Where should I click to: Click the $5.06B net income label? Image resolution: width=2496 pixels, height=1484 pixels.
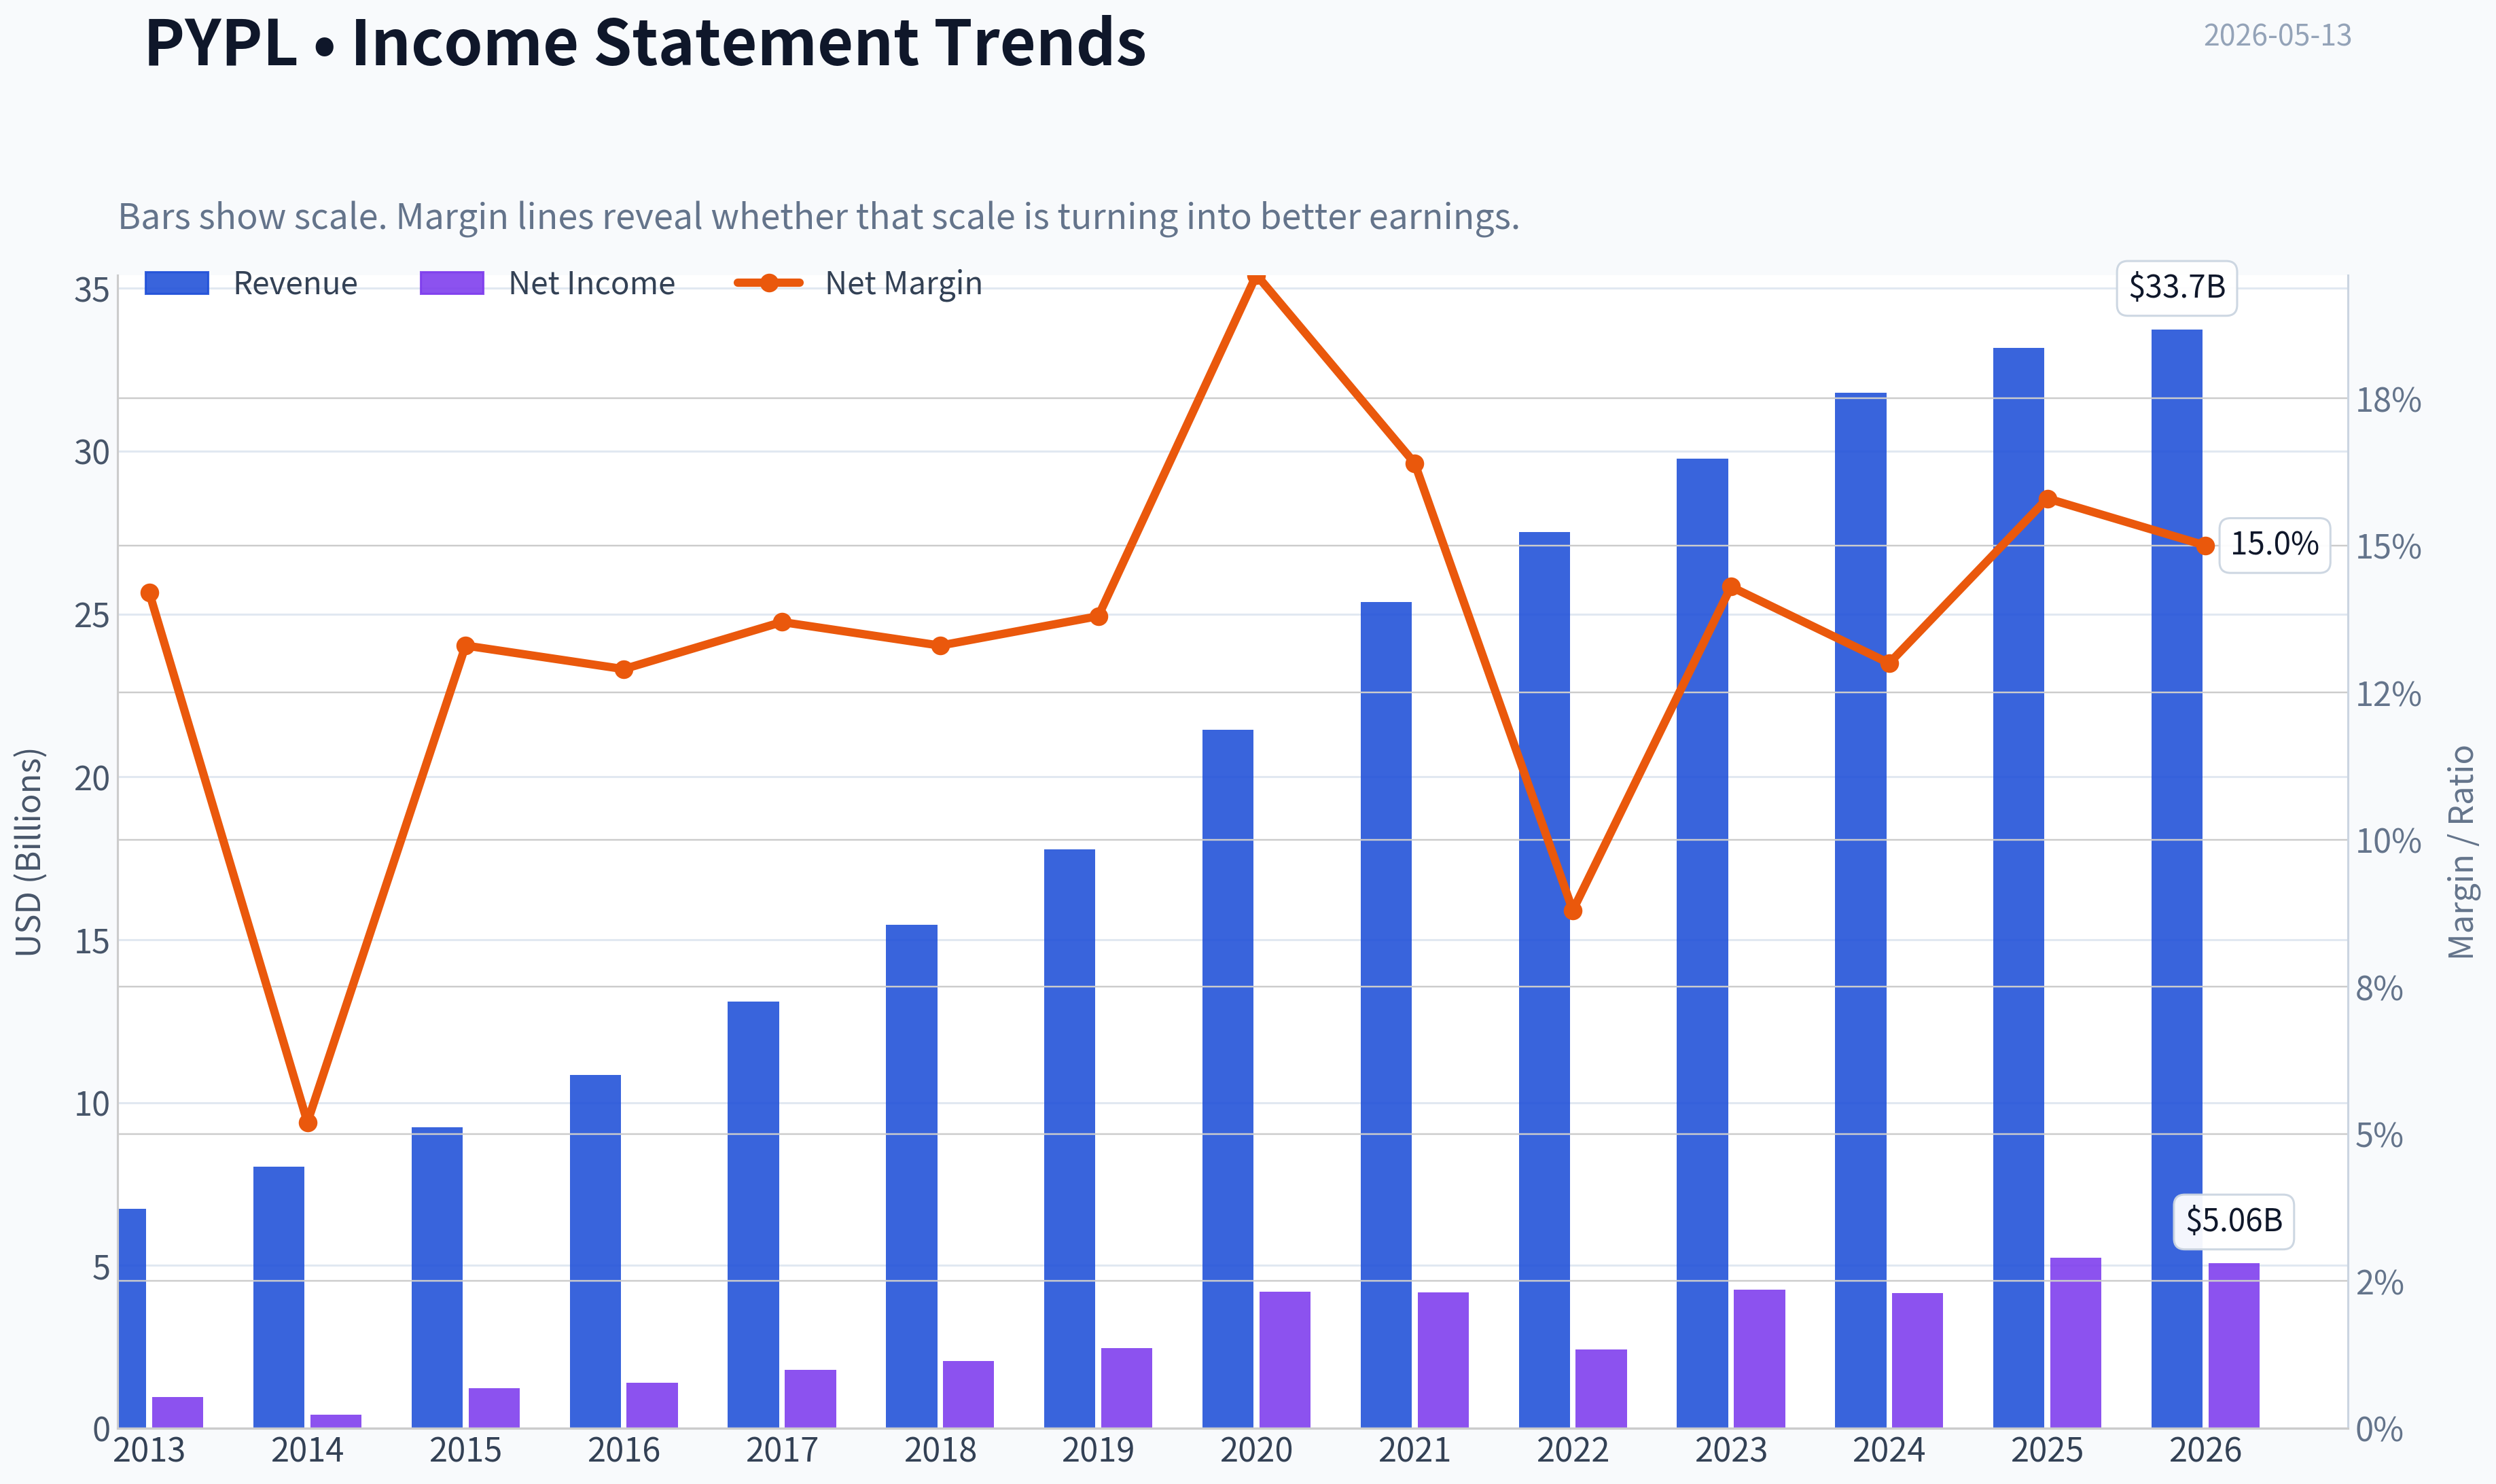pyautogui.click(x=2233, y=1221)
